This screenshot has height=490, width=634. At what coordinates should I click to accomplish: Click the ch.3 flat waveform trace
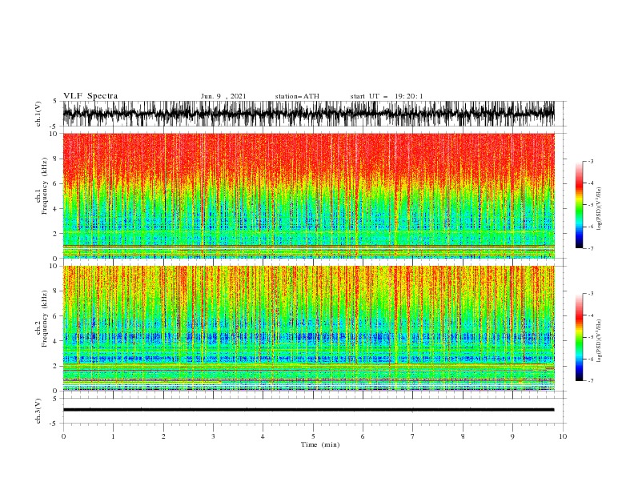pyautogui.click(x=308, y=410)
